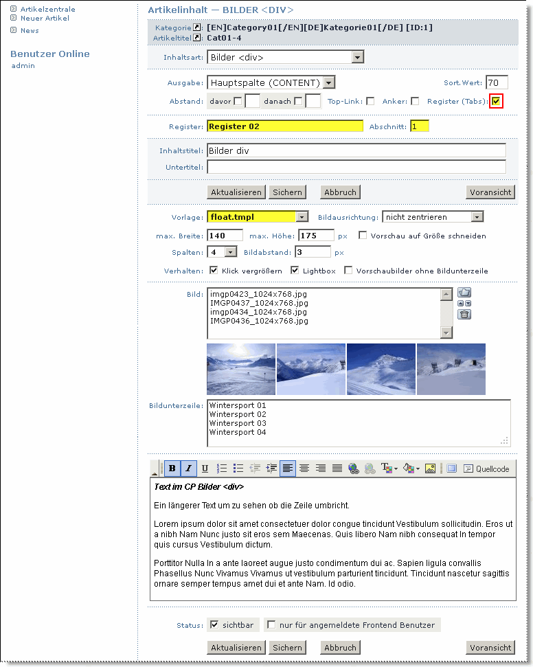
Task: Open the Inhaltsart dropdown
Action: click(x=357, y=57)
